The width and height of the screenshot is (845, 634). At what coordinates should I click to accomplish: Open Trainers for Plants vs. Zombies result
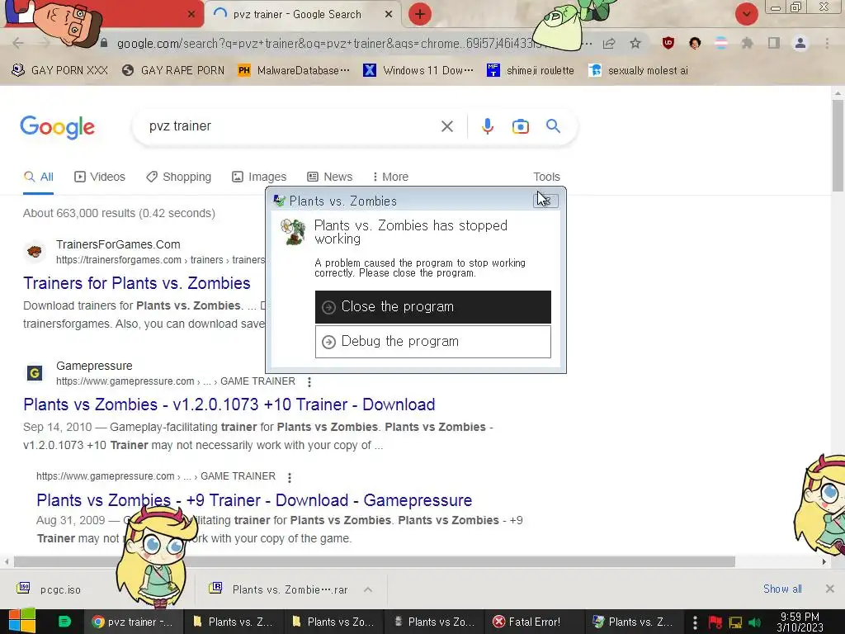[x=137, y=283]
